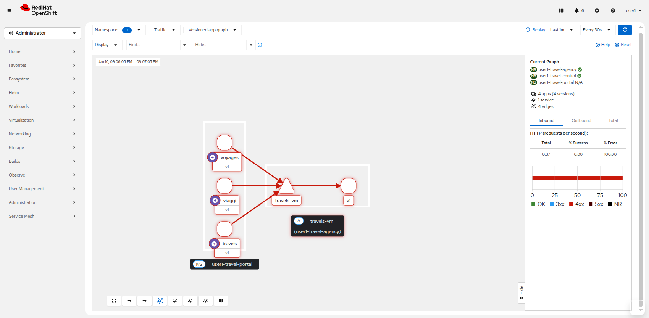Click the info icon beside Hide field
649x318 pixels.
260,45
